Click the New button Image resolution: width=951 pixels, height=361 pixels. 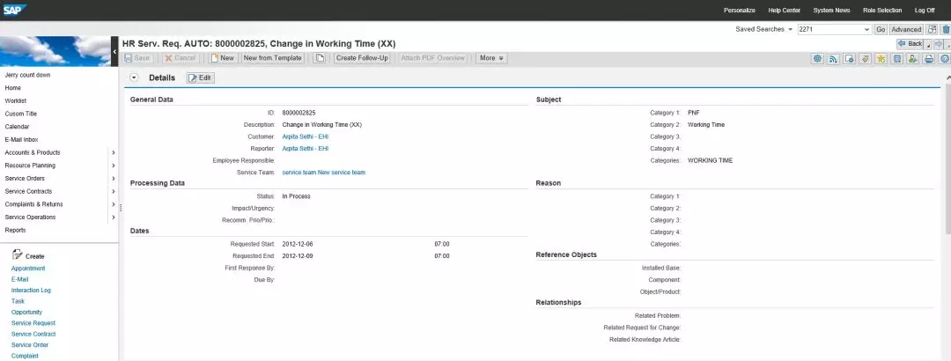(x=222, y=58)
